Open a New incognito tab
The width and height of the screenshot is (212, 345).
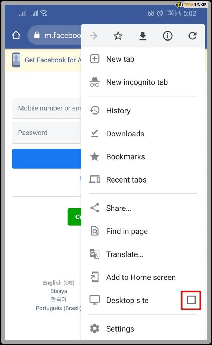click(x=137, y=82)
